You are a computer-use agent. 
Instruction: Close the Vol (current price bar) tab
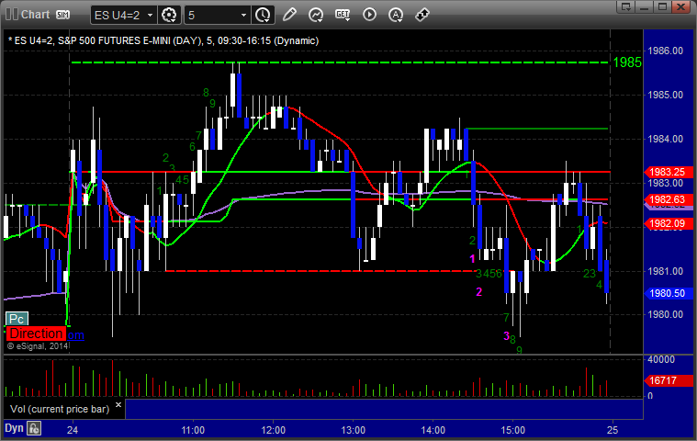tap(118, 404)
